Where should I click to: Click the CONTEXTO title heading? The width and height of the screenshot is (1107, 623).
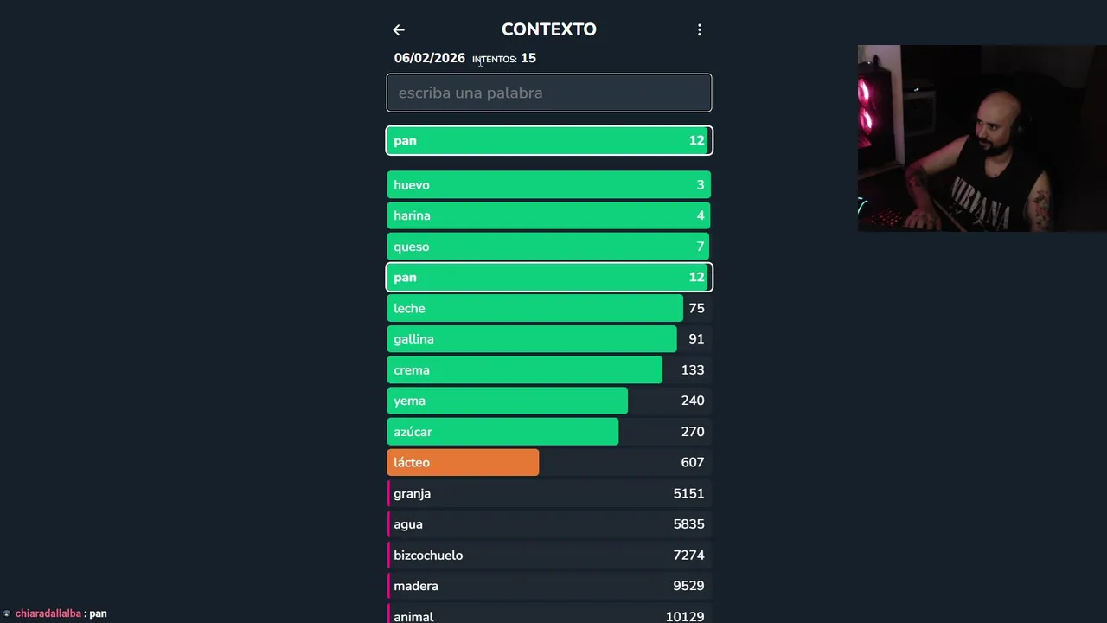click(549, 29)
